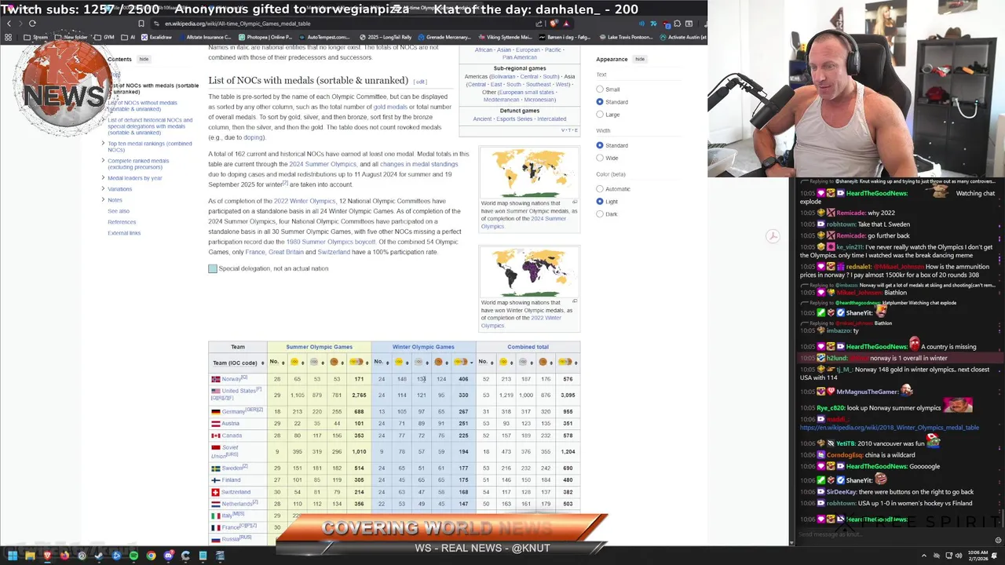Sort by Combined gold medals column
This screenshot has height=565, width=1005.
(x=506, y=362)
